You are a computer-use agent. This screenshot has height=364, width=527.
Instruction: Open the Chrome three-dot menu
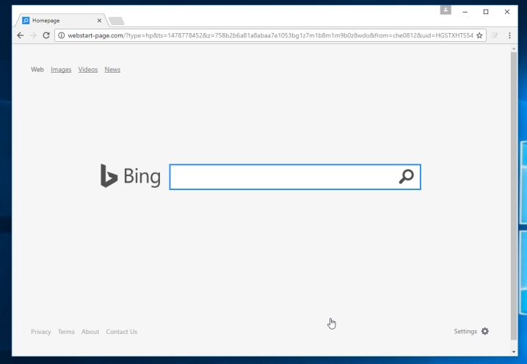[509, 35]
